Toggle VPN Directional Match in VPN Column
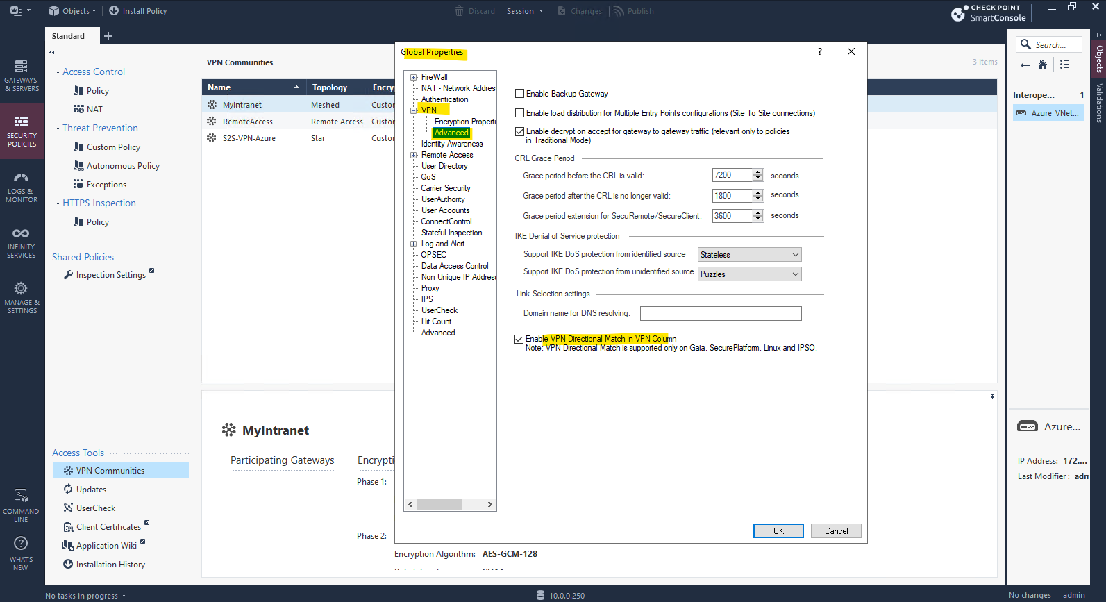1106x602 pixels. 519,339
